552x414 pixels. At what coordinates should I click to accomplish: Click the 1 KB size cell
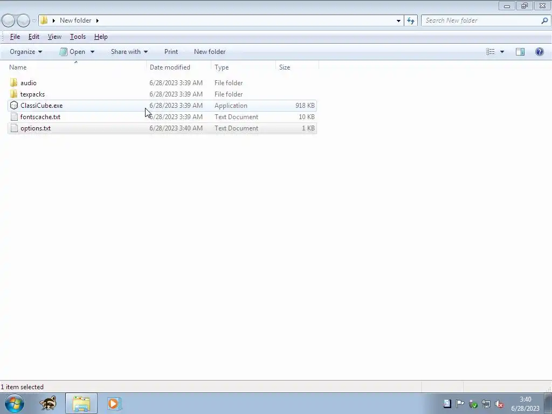coord(308,128)
